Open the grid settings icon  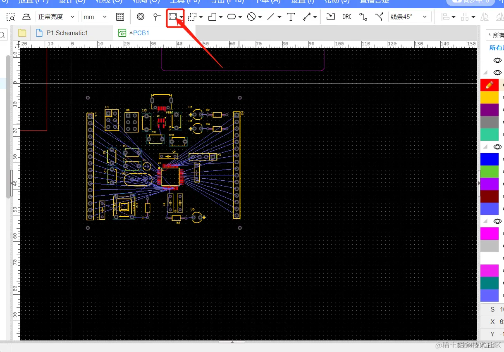point(120,17)
